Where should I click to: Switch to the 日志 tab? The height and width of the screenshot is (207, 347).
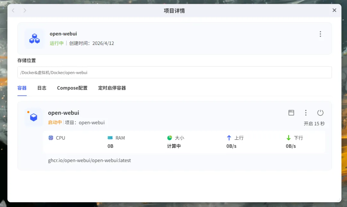click(x=42, y=88)
